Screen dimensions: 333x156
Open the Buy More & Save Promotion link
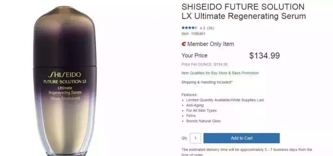coord(220,73)
